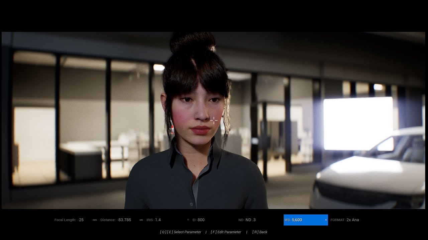Click the K unit in WB field
428x240 pixels.
click(326, 220)
